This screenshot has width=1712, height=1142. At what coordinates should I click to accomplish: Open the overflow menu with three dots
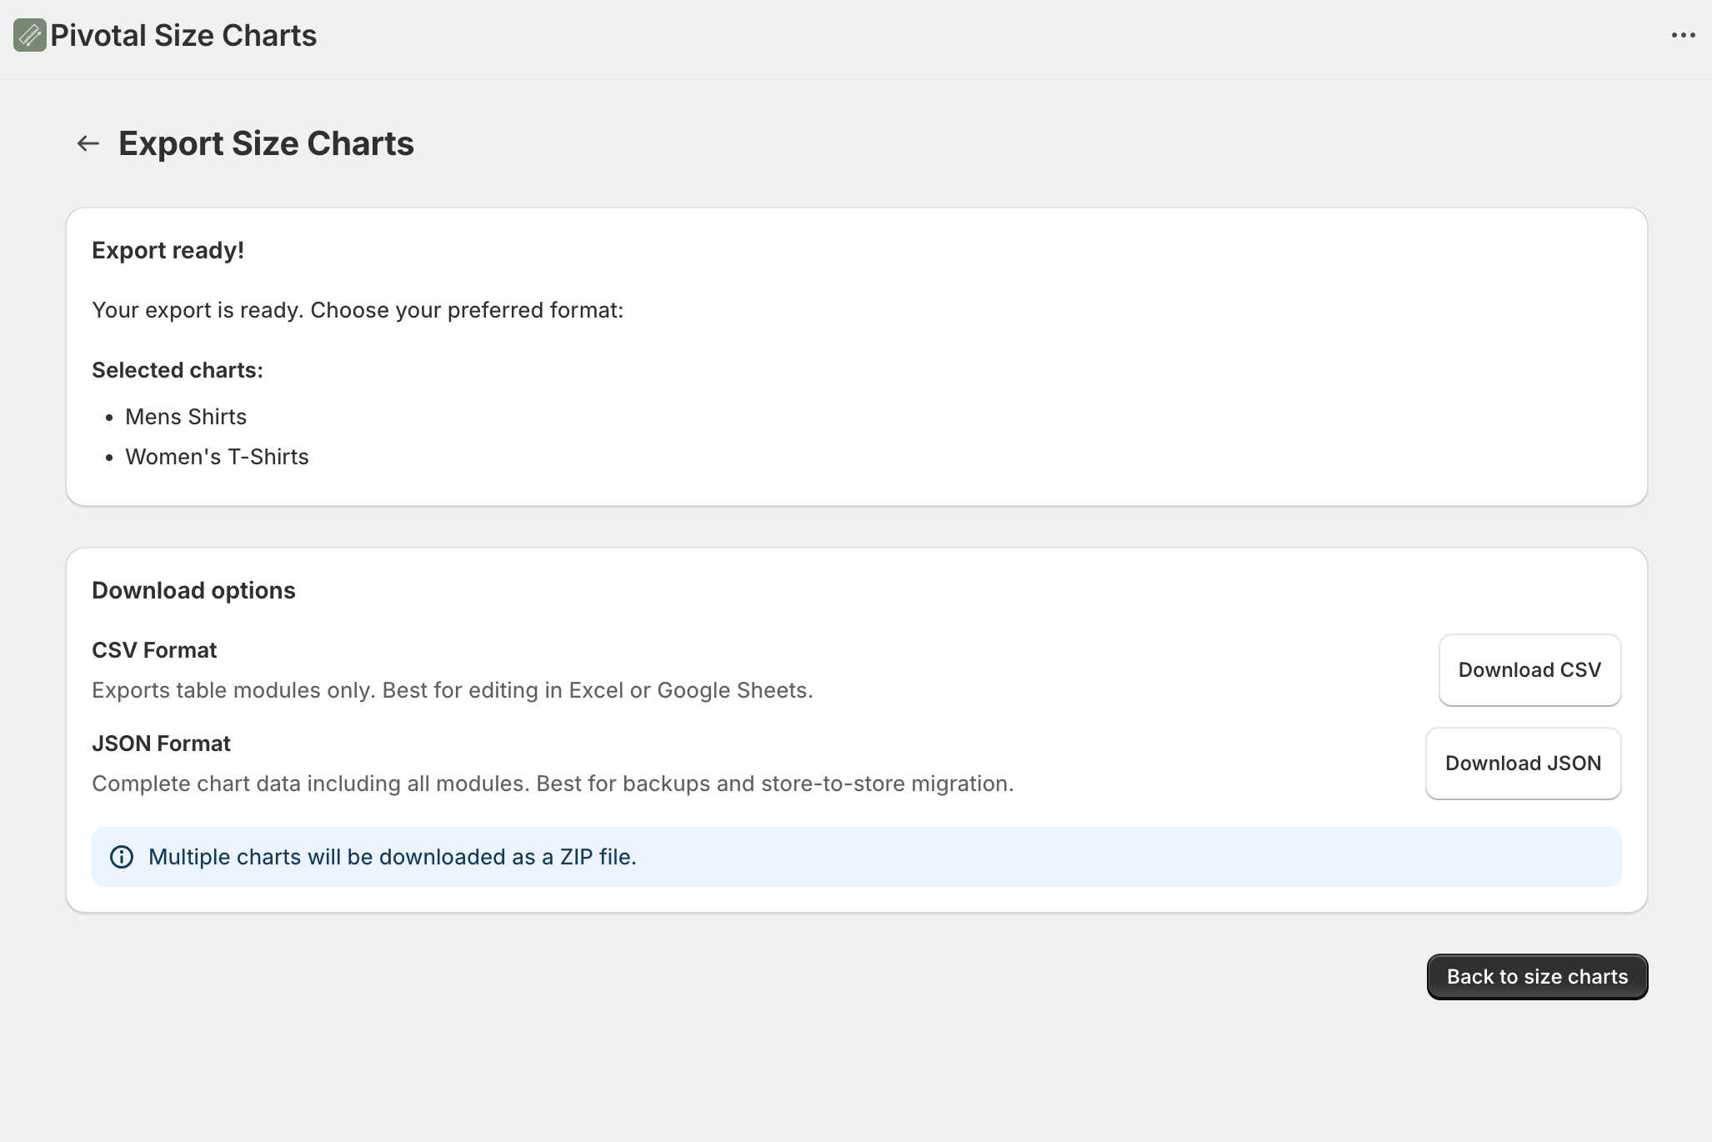1684,34
